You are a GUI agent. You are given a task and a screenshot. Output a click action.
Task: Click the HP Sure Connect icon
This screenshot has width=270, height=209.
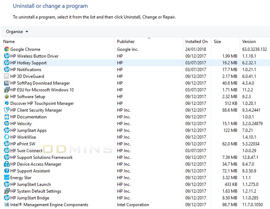6,150
